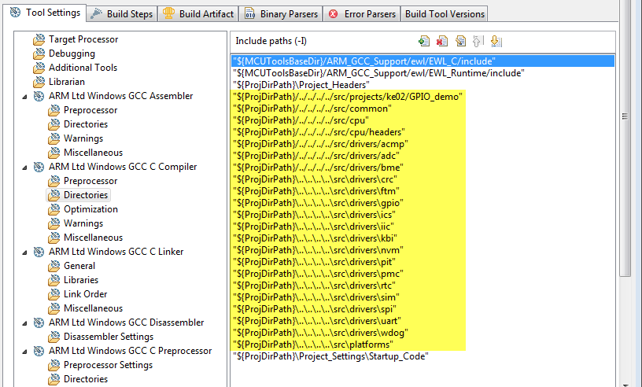Click the ARM Ltd Windows GCC Assembler icon
The image size is (642, 387).
point(39,96)
